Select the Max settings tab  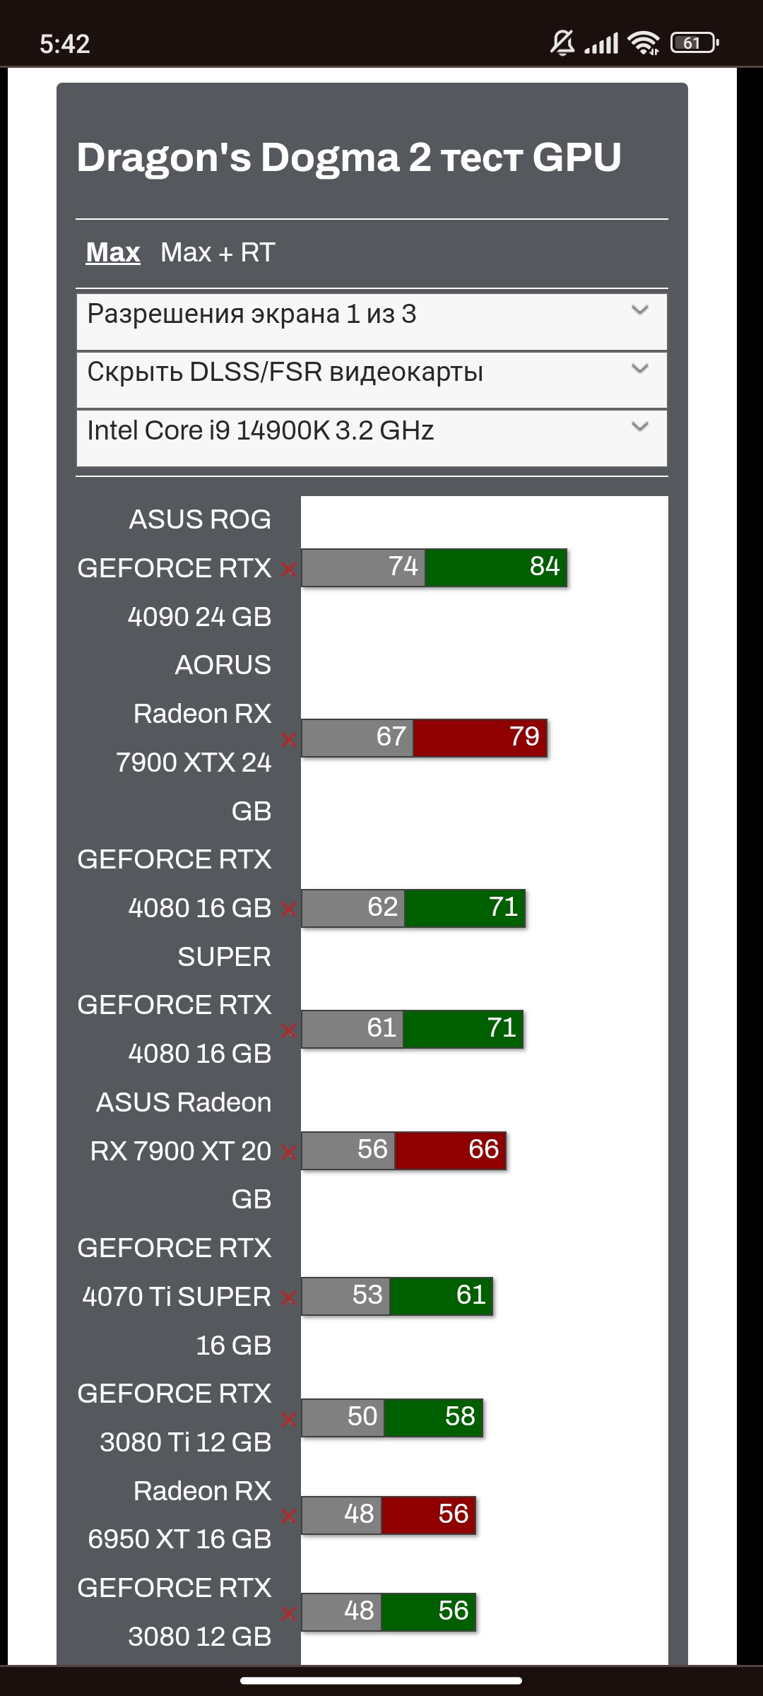click(x=113, y=252)
